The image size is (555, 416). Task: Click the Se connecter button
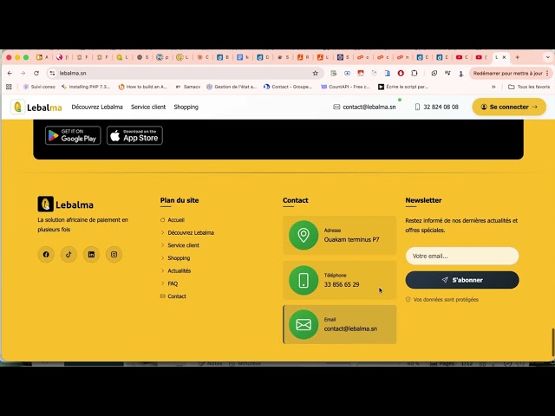point(509,107)
